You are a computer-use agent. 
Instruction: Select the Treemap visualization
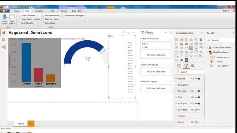pos(201,48)
